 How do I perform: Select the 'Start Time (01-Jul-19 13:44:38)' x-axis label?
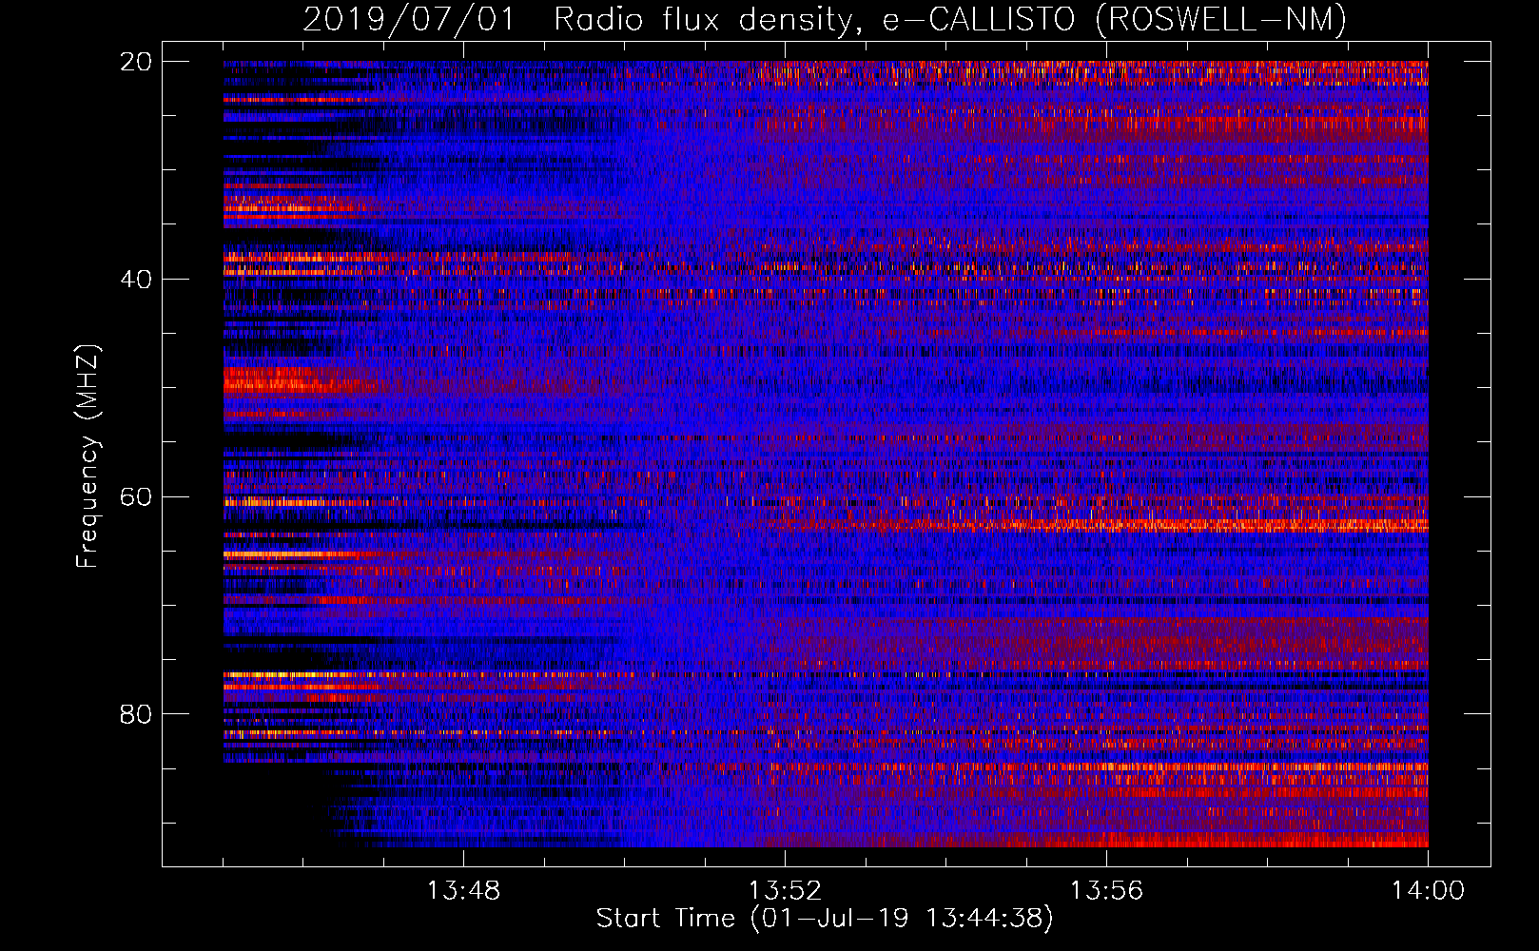pos(825,919)
